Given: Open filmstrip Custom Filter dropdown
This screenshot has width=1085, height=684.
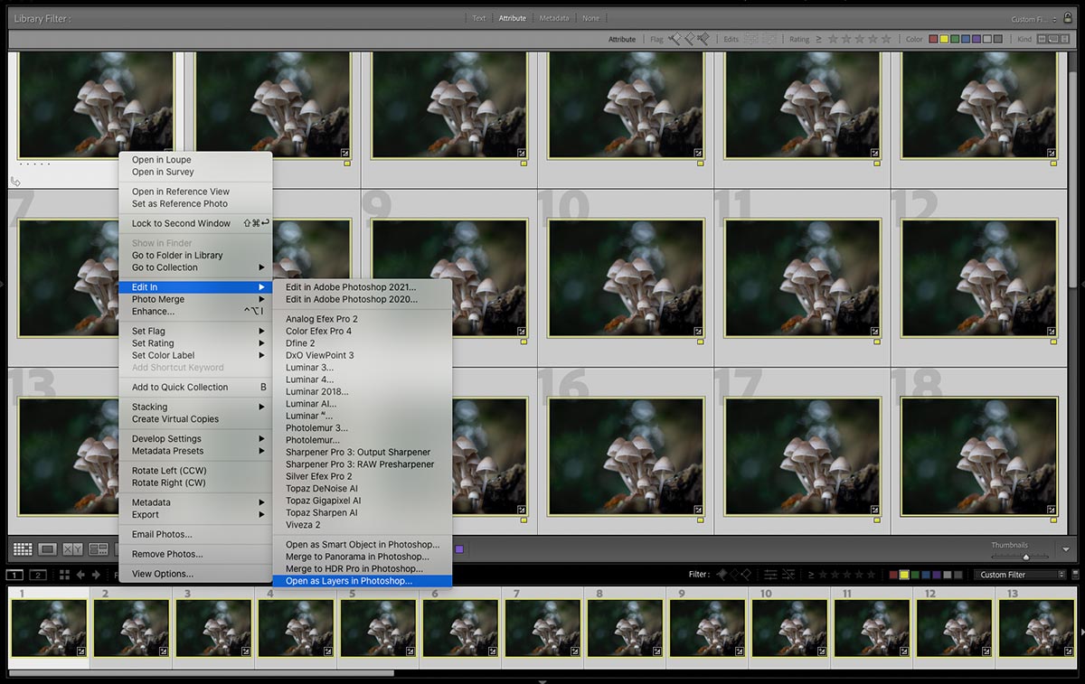Looking at the screenshot, I should (x=1021, y=575).
